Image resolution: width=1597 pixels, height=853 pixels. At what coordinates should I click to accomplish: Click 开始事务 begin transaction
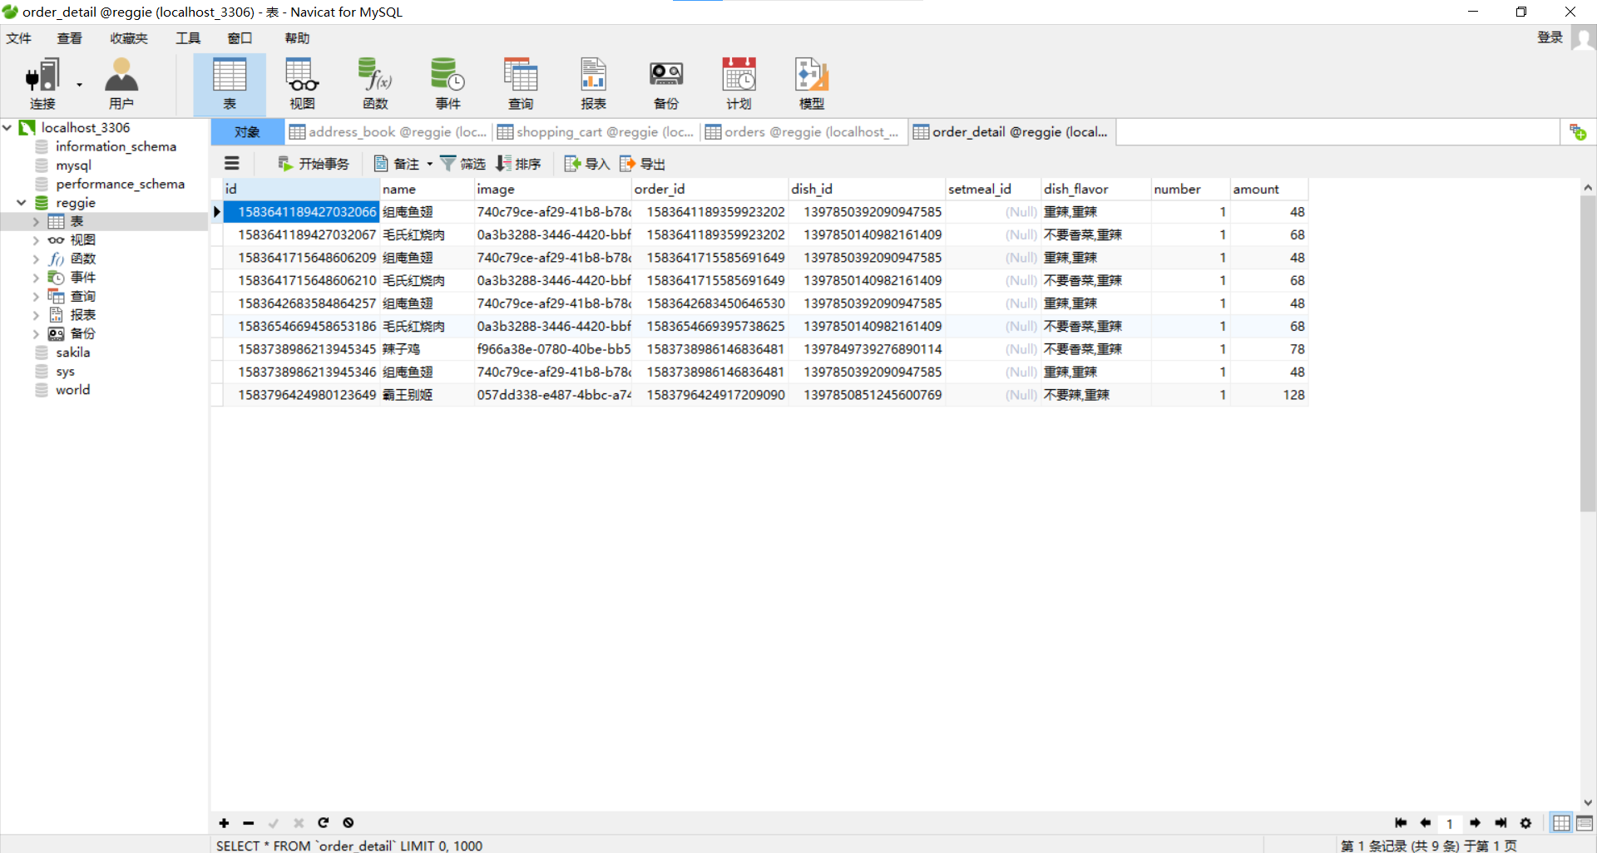pyautogui.click(x=314, y=164)
